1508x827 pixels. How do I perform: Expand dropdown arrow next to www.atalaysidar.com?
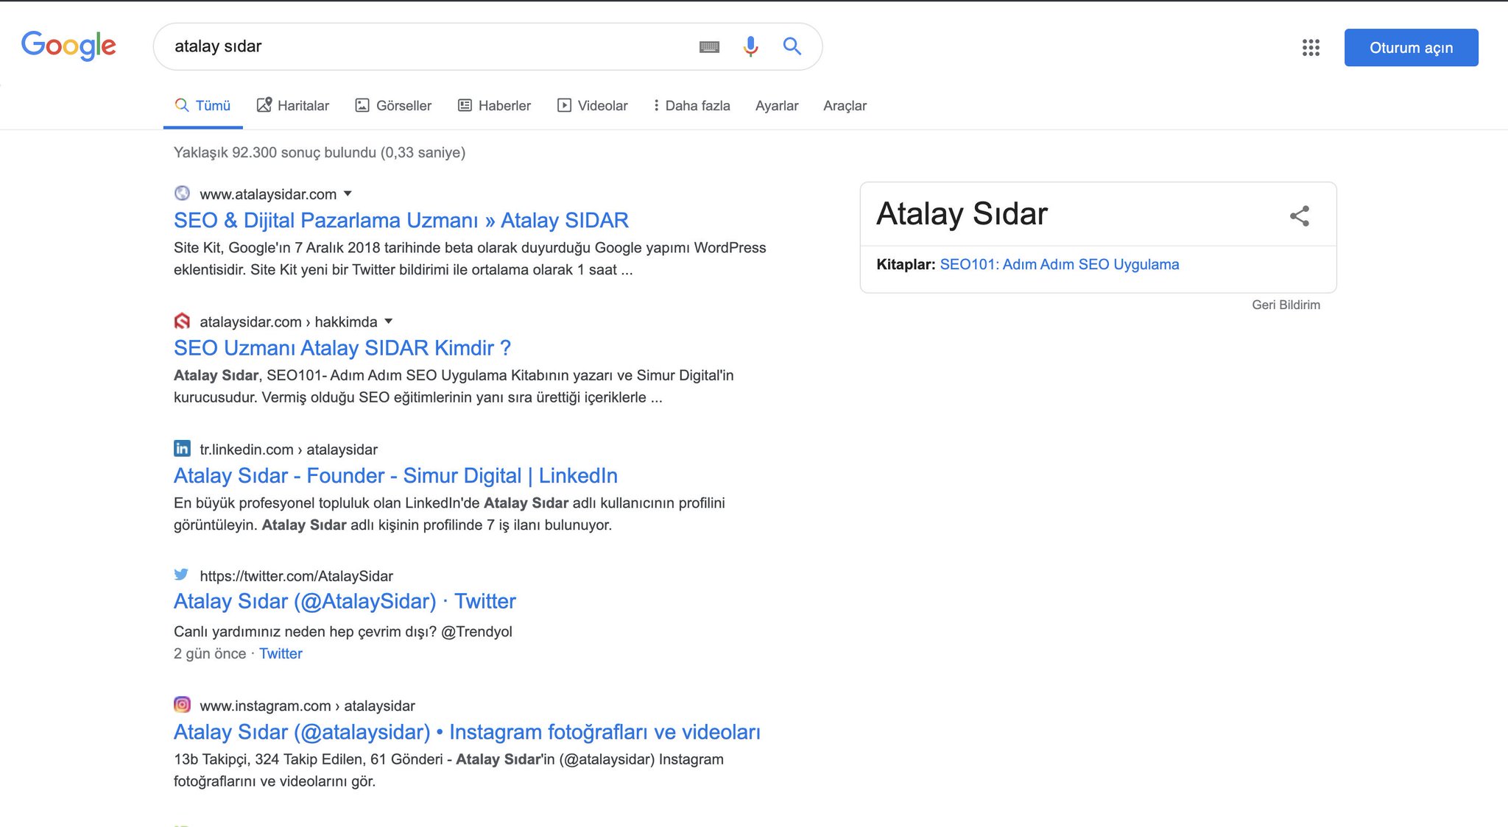pos(348,194)
